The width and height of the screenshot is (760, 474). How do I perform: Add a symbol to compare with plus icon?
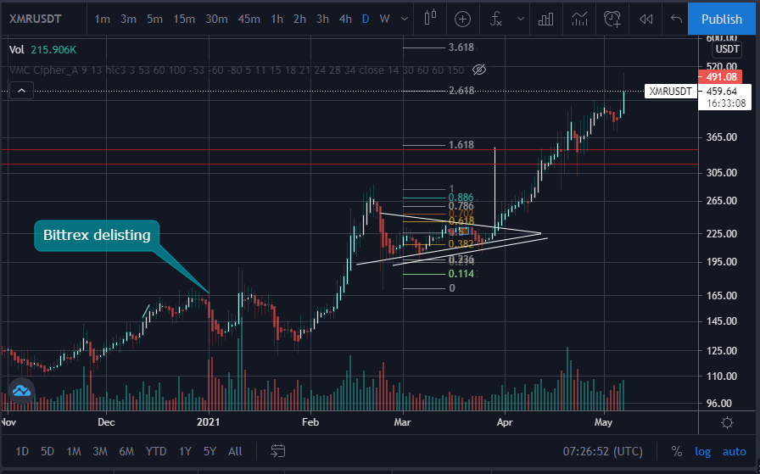coord(462,19)
